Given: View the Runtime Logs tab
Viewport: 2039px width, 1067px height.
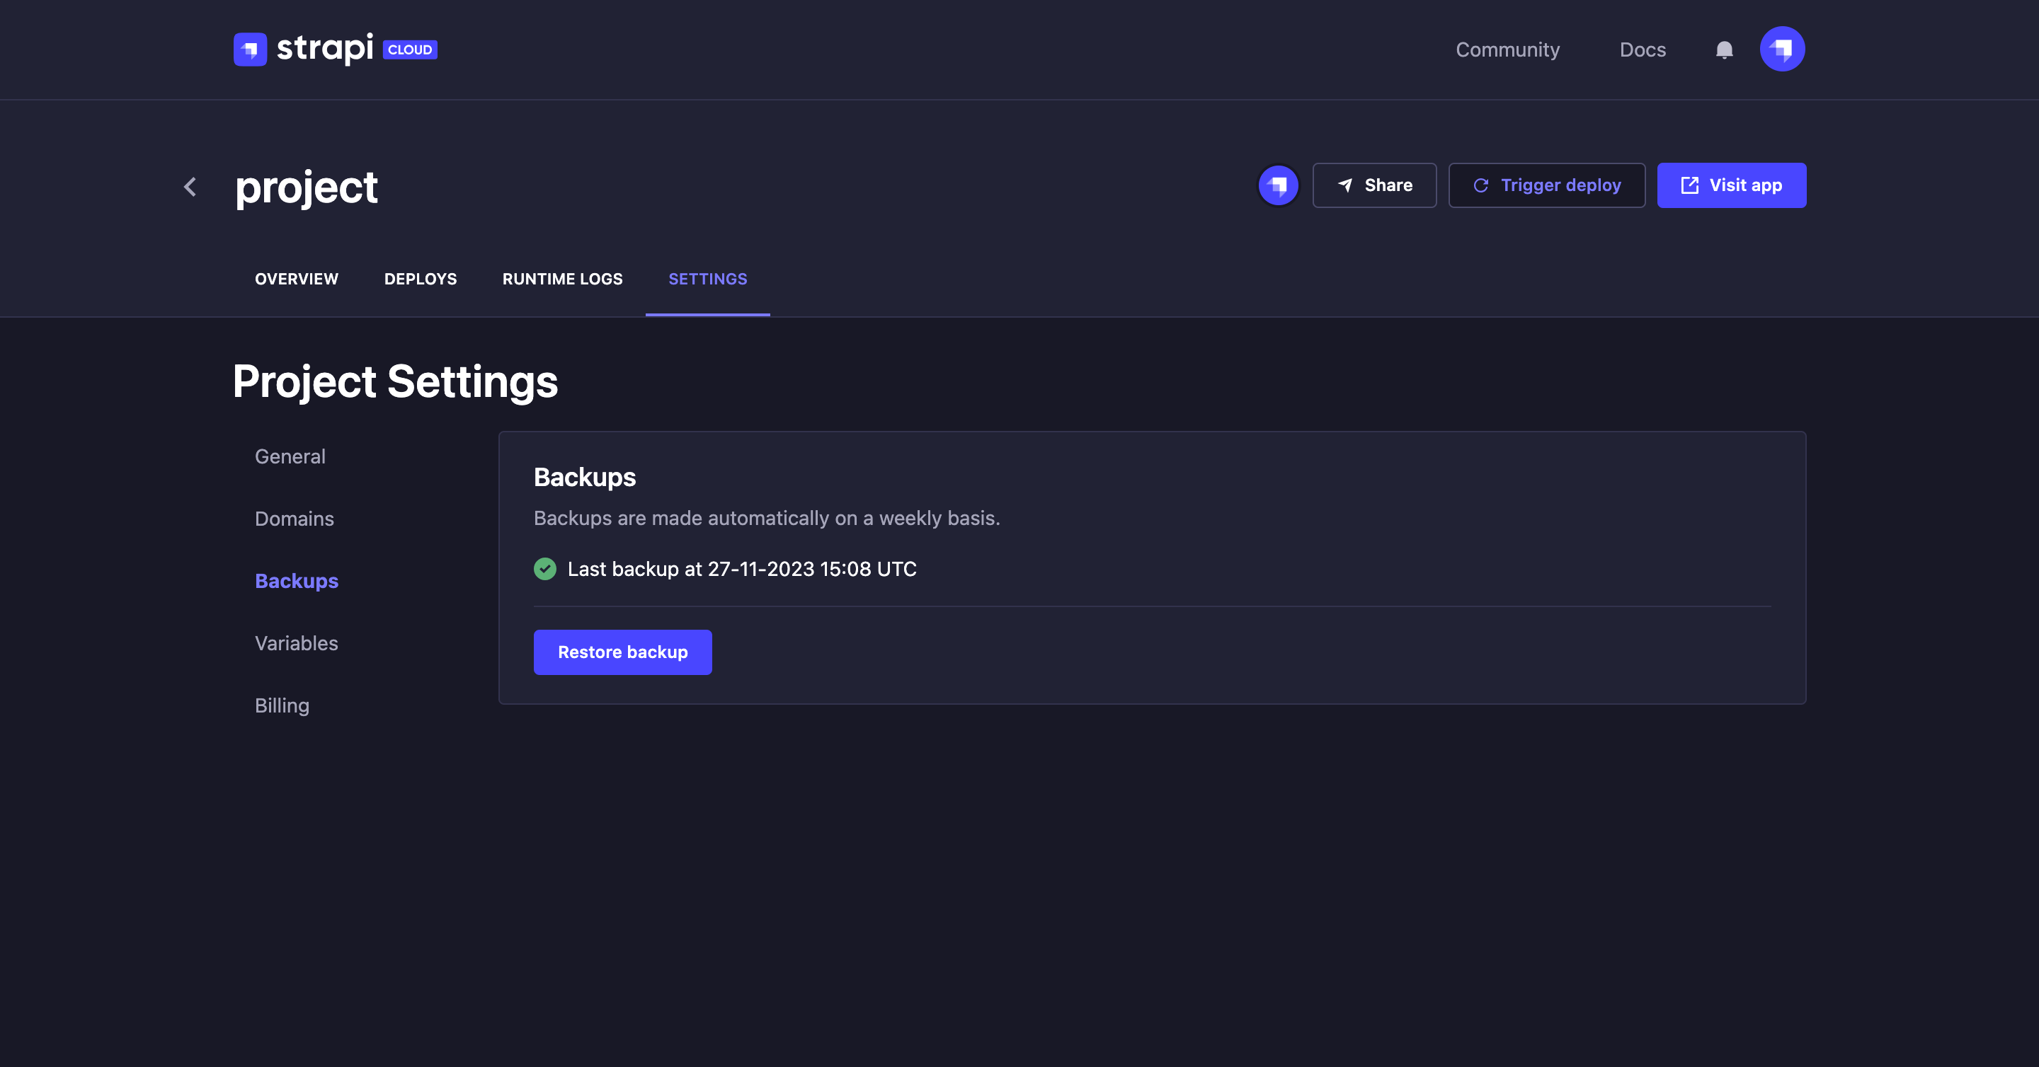Looking at the screenshot, I should tap(562, 279).
